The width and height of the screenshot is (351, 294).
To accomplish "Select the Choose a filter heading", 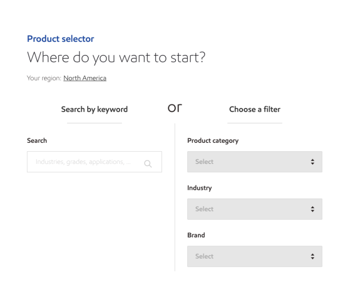I will click(x=255, y=109).
